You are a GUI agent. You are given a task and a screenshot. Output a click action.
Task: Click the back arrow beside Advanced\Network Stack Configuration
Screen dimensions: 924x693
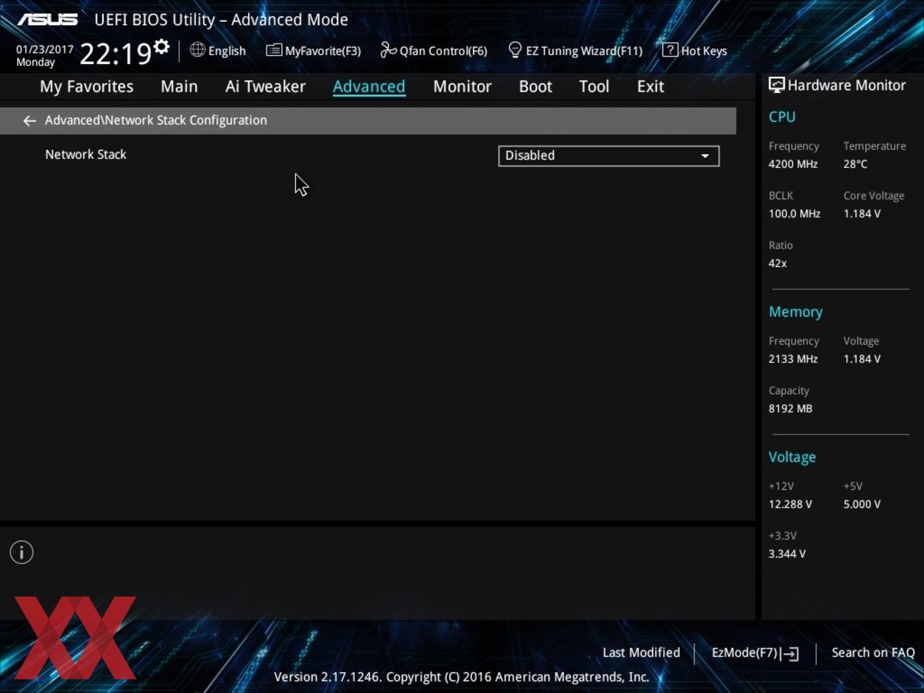pyautogui.click(x=29, y=120)
